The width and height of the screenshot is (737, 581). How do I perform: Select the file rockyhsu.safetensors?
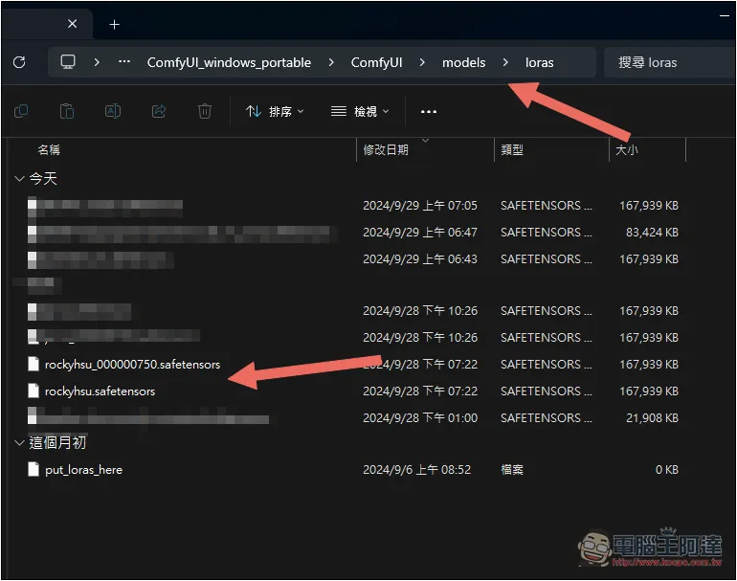(100, 391)
